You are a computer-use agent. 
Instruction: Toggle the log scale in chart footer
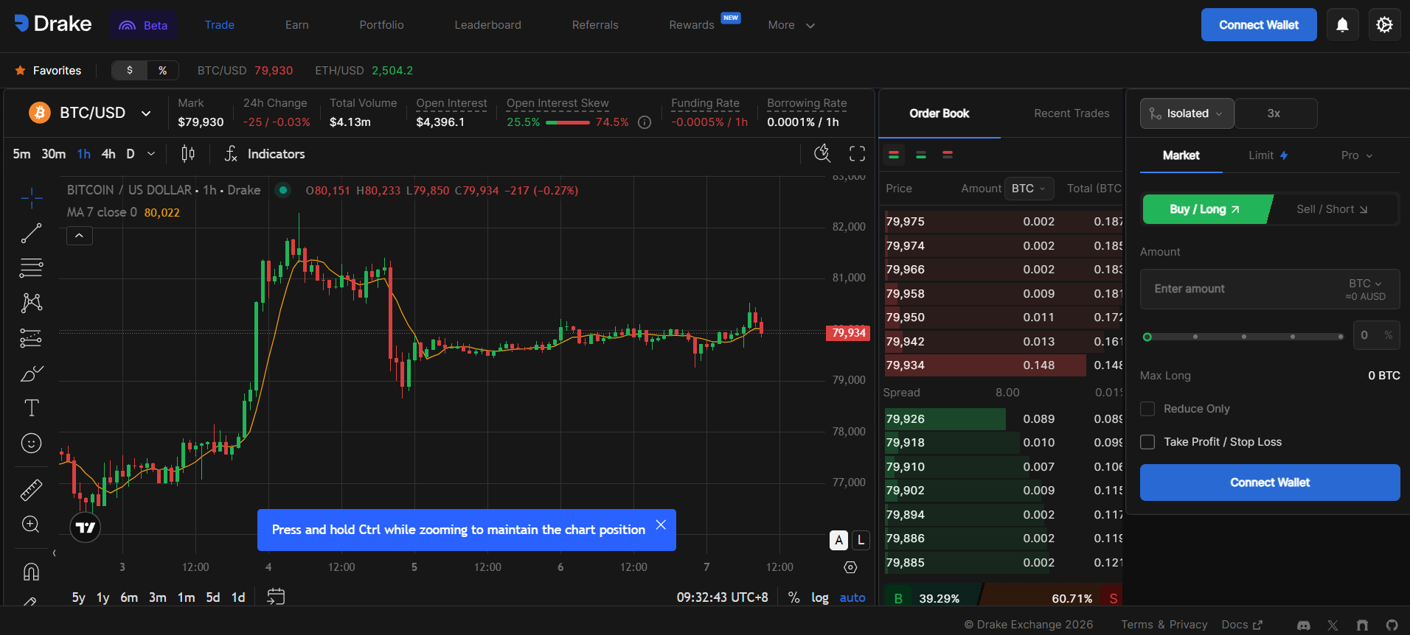(x=820, y=597)
